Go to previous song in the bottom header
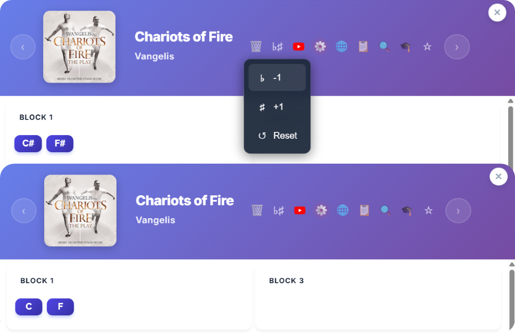Viewport: 515px width, 333px height. pos(23,210)
